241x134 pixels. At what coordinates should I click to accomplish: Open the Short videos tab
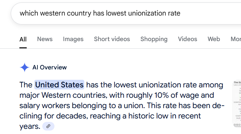click(112, 39)
